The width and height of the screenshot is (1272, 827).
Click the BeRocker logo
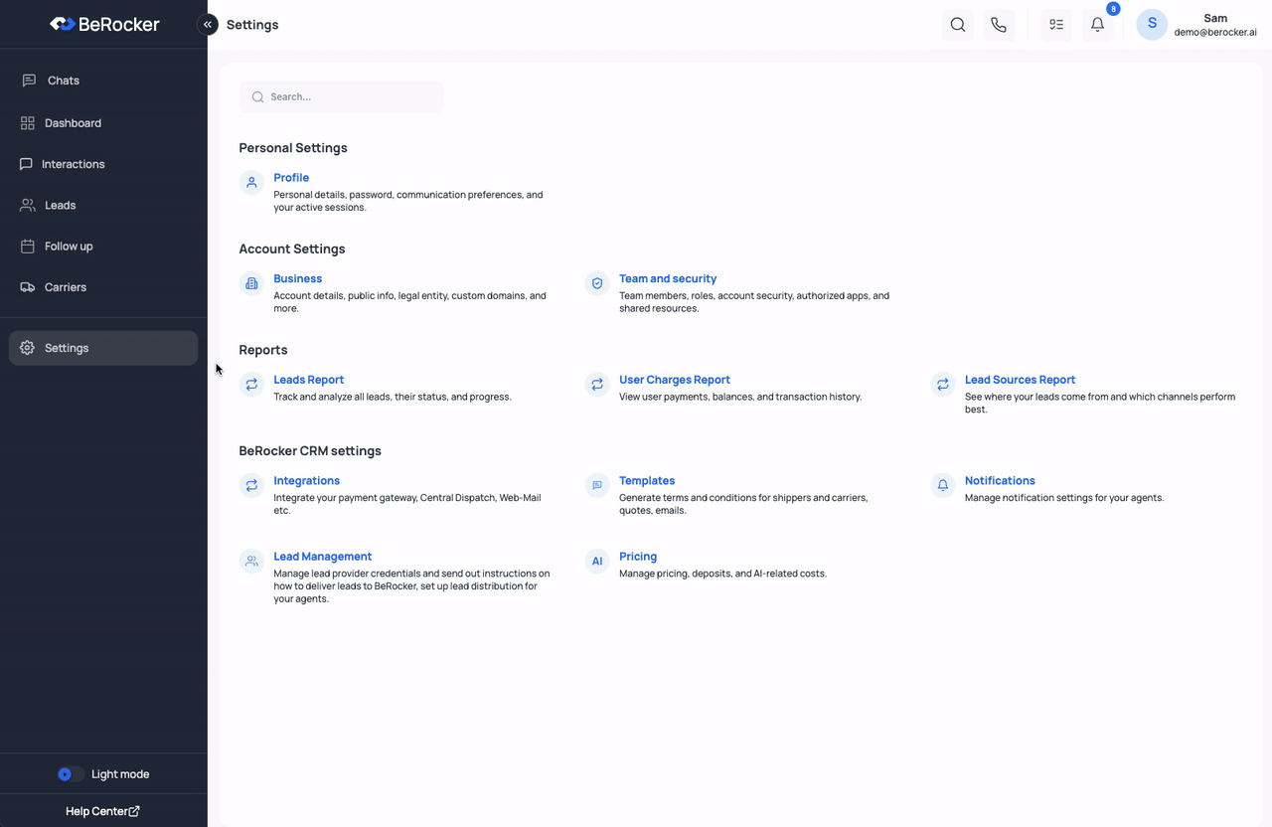pyautogui.click(x=103, y=24)
